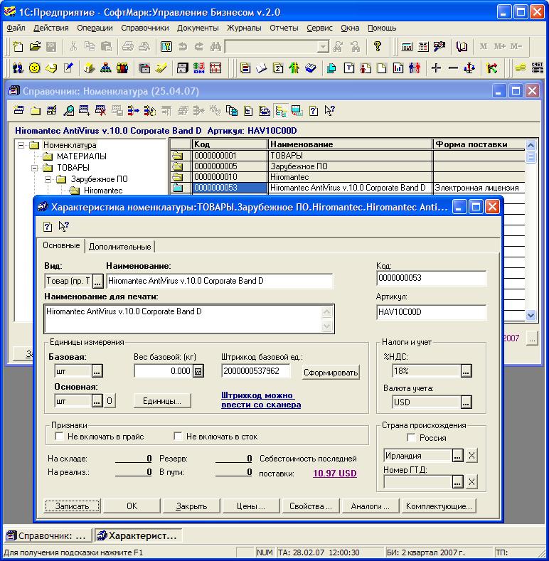The image size is (549, 561).
Task: Switch to the Дополнительные tab
Action: point(119,247)
